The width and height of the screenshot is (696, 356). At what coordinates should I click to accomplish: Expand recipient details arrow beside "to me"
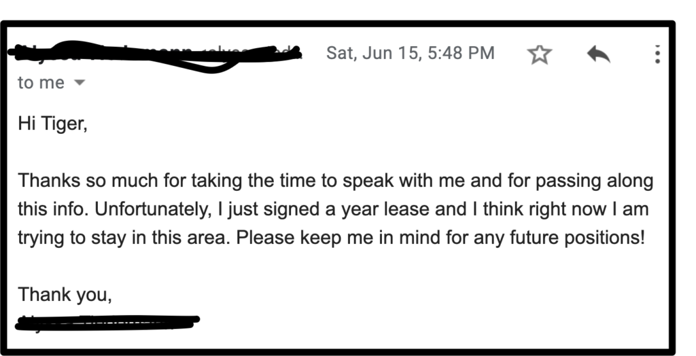coord(79,83)
